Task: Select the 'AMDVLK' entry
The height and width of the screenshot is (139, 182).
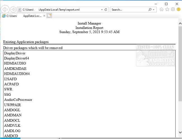Action: 12,126
